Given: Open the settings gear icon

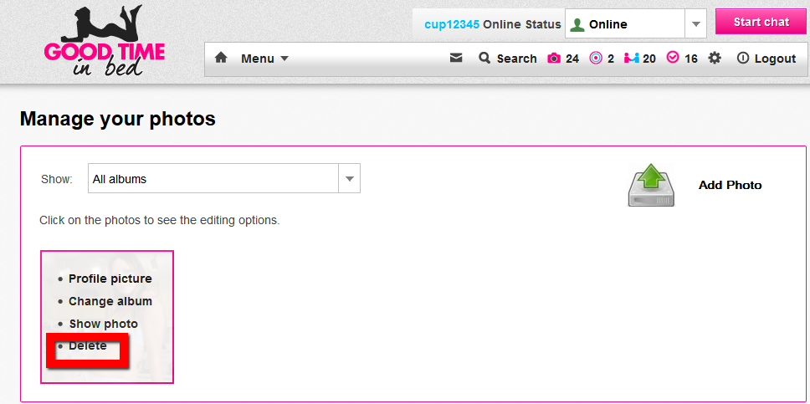Looking at the screenshot, I should 714,59.
